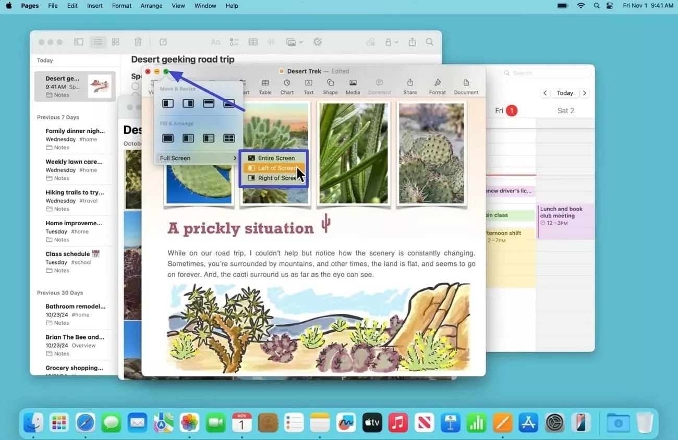Viewport: 678px width, 440px height.
Task: Open Home improvement note
Action: tap(75, 231)
